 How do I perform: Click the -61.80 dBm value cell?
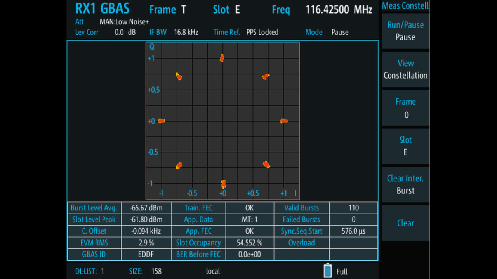click(x=146, y=219)
